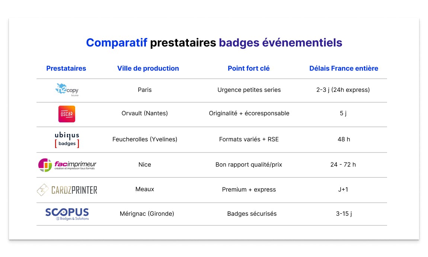Open the CardzPrinter logo
428x257 pixels.
click(x=67, y=190)
